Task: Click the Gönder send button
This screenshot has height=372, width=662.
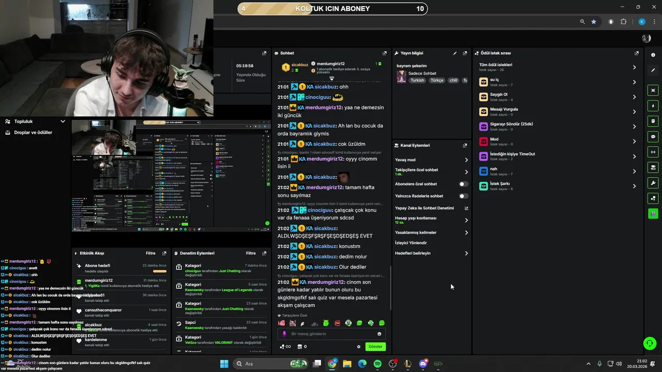Action: pos(375,347)
